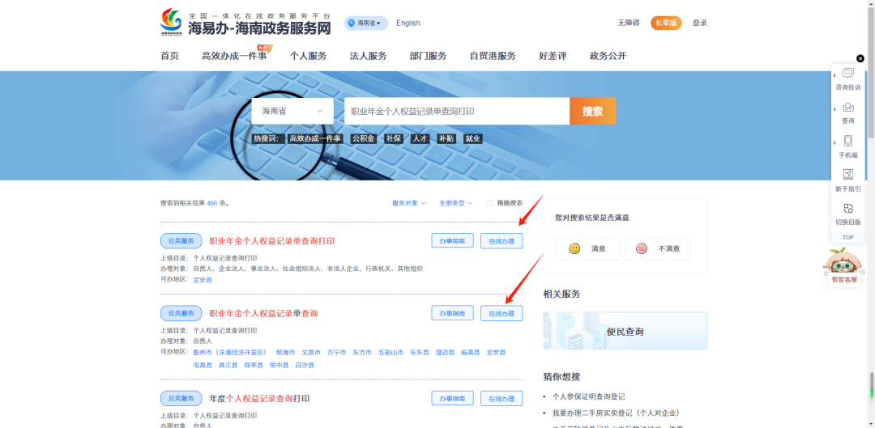Click the 切换旧版 sidebar icon

pyautogui.click(x=847, y=214)
